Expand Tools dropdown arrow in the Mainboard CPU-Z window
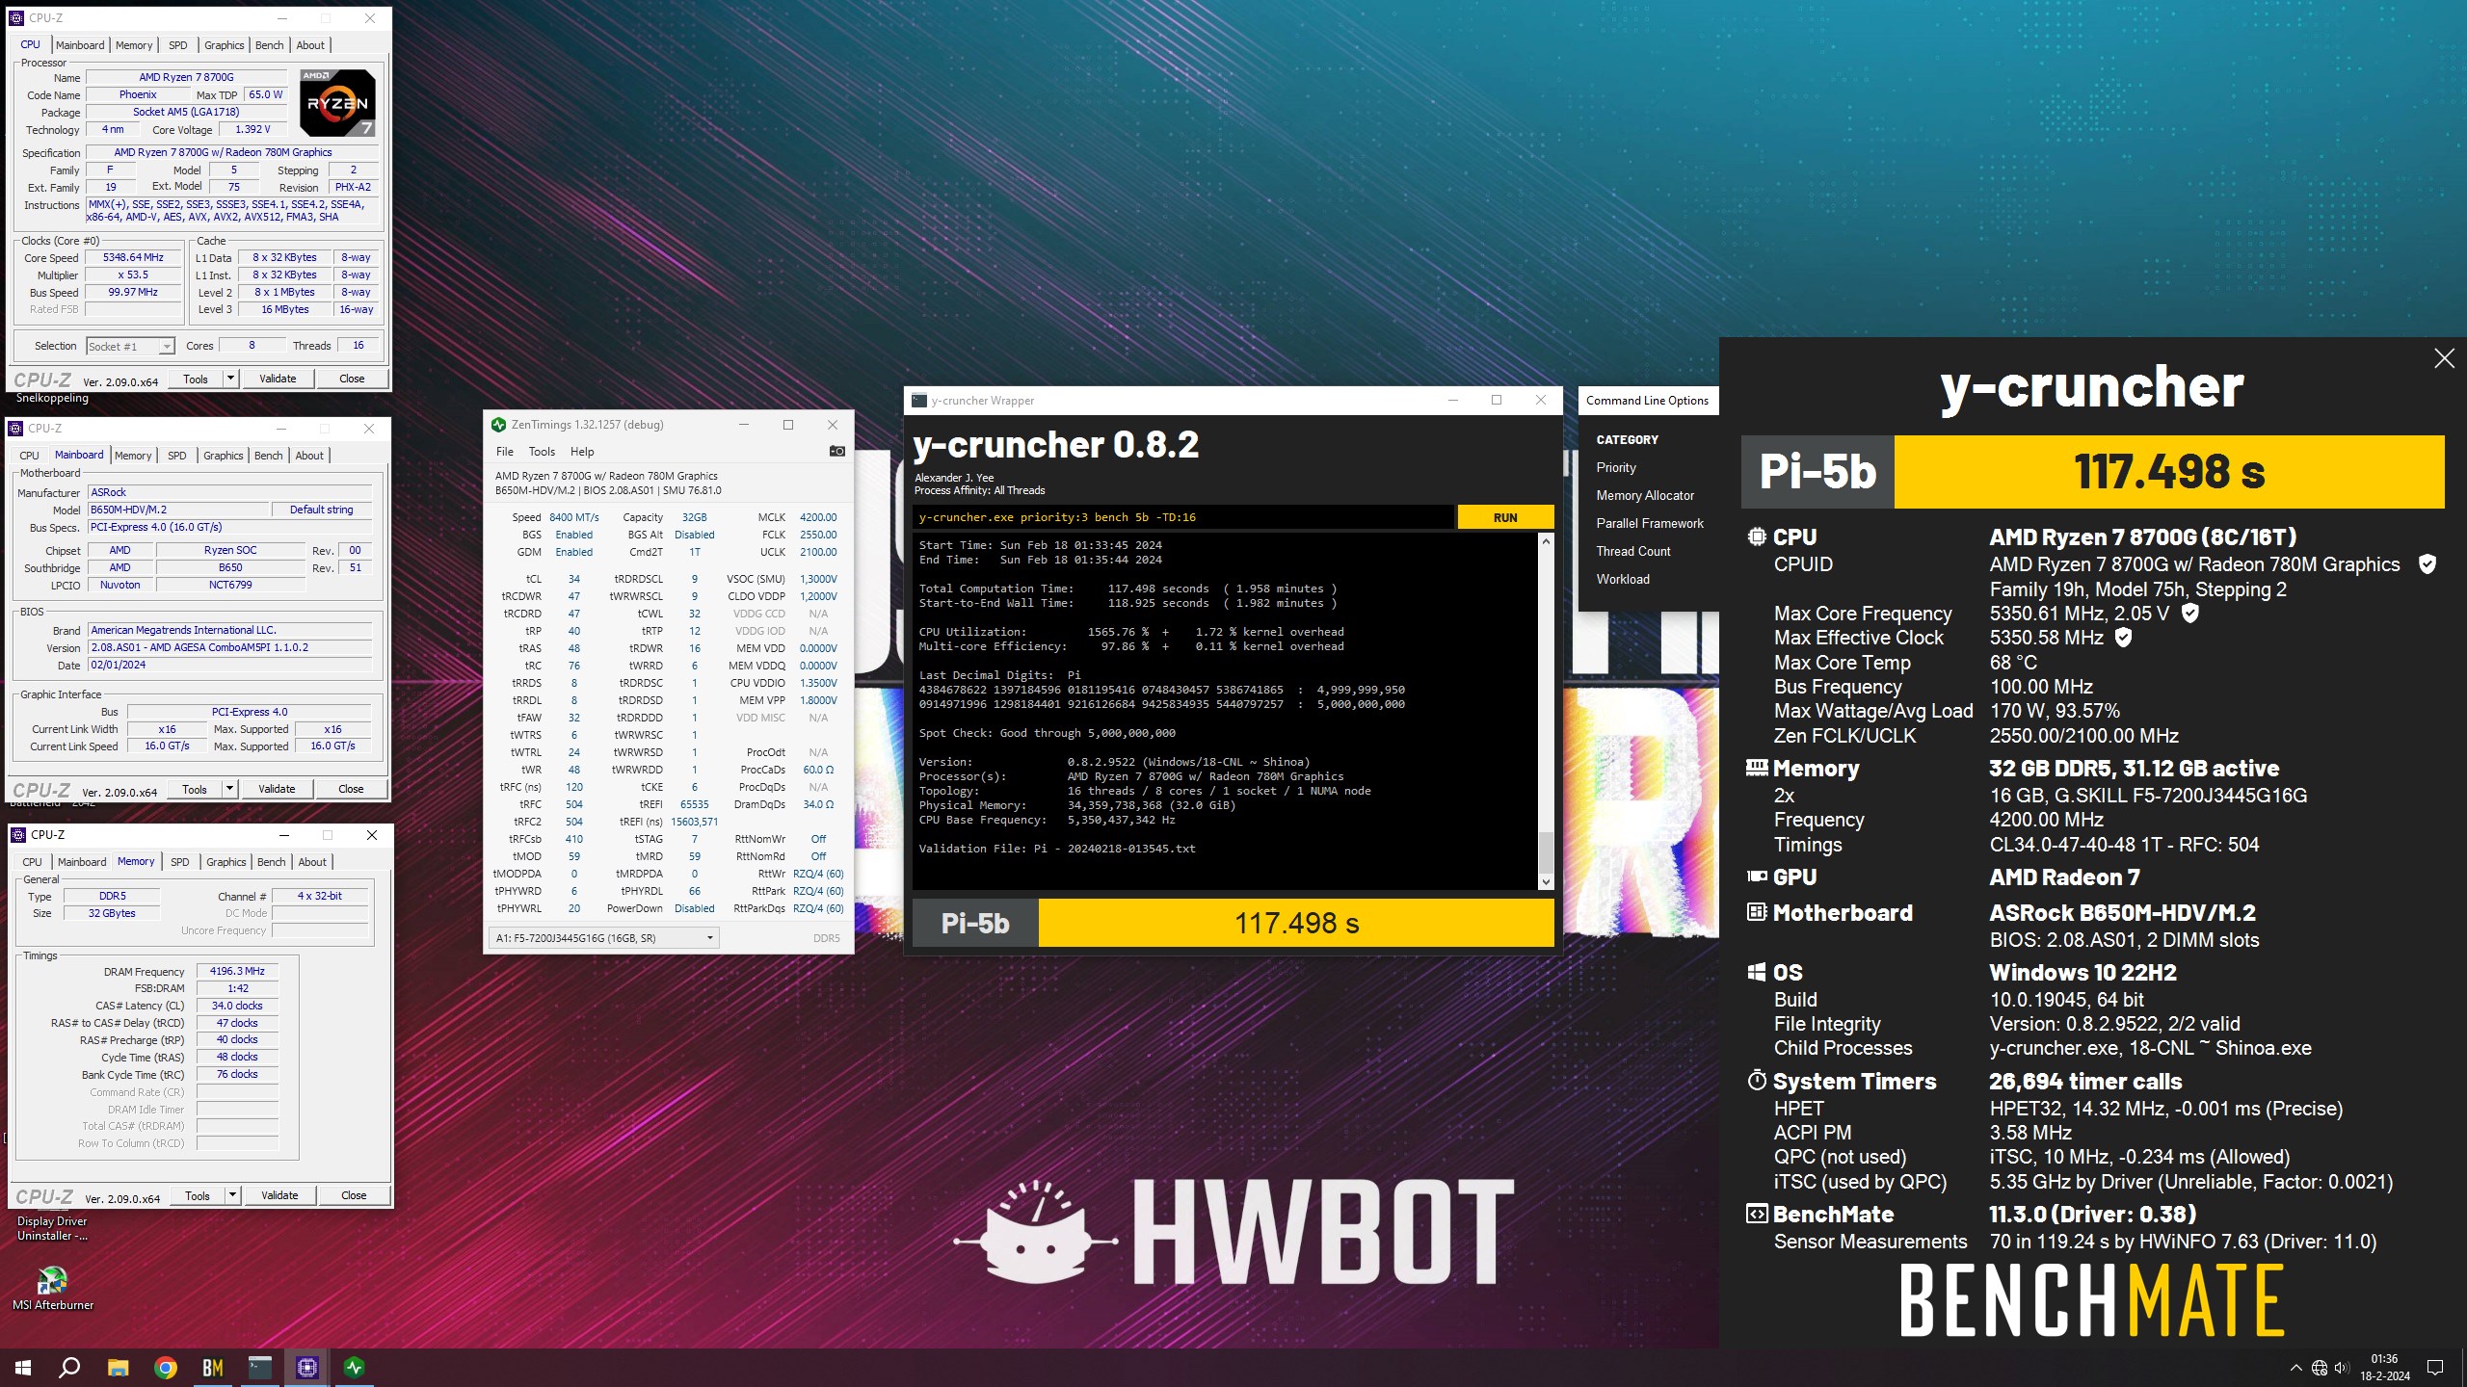The image size is (2467, 1387). coord(229,789)
